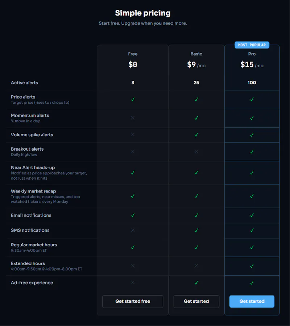
Task: Click checkmark for Price alerts in Pro column
Action: coord(252,99)
